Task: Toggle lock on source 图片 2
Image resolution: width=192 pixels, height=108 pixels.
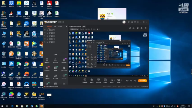Action: pos(47,39)
